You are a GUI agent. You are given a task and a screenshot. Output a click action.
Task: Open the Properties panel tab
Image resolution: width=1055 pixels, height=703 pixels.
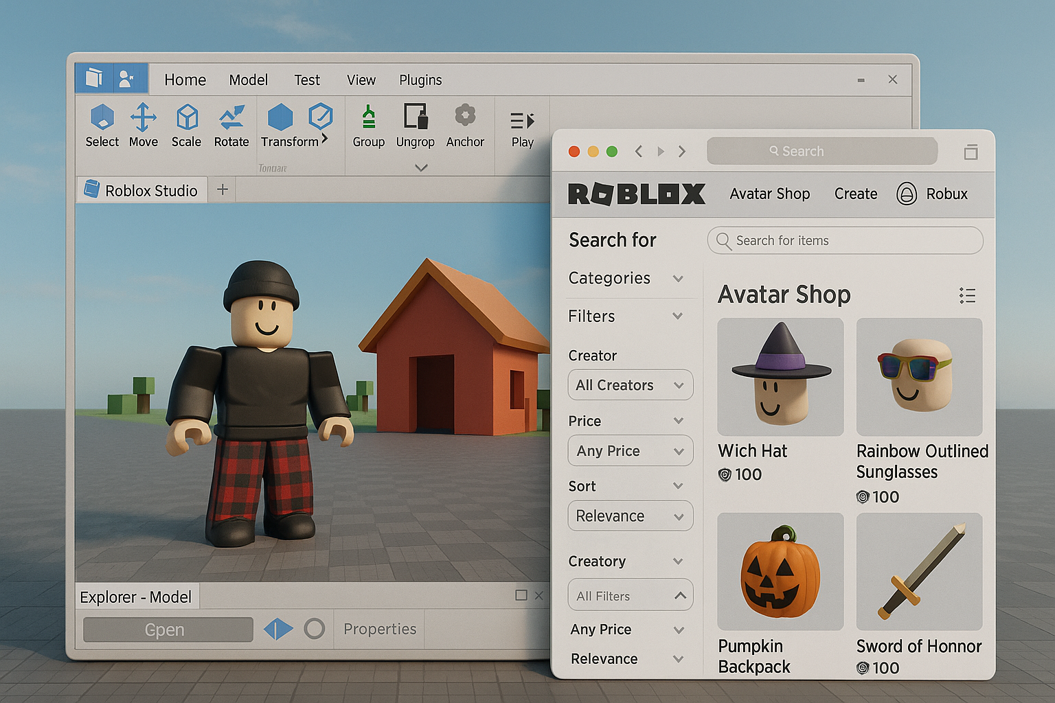(380, 629)
